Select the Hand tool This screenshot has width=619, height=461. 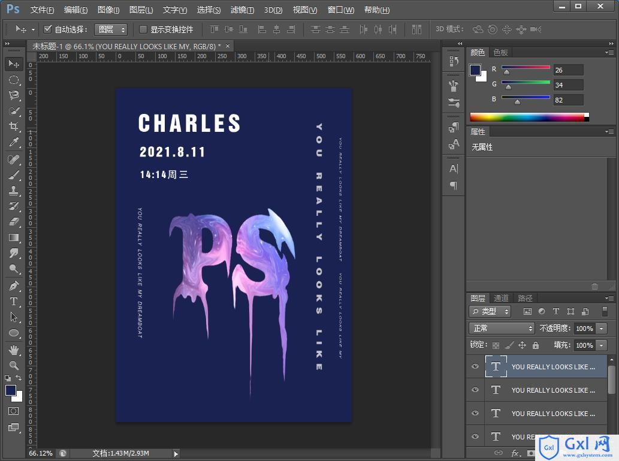14,349
